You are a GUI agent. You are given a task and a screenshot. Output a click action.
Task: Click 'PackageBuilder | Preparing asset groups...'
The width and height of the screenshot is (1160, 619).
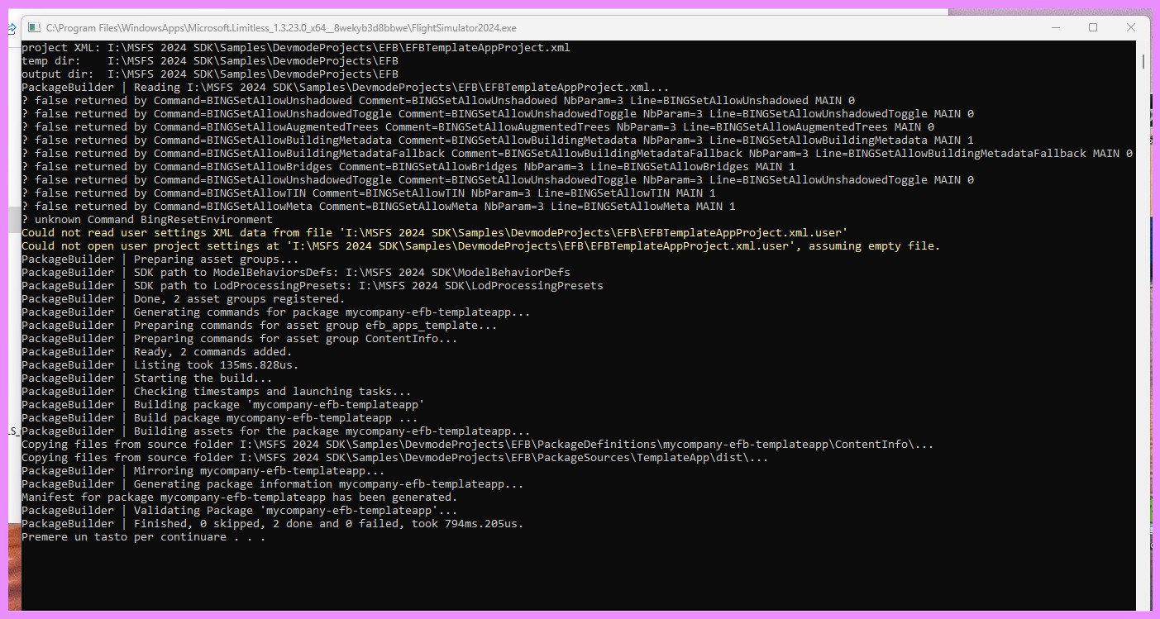(160, 260)
